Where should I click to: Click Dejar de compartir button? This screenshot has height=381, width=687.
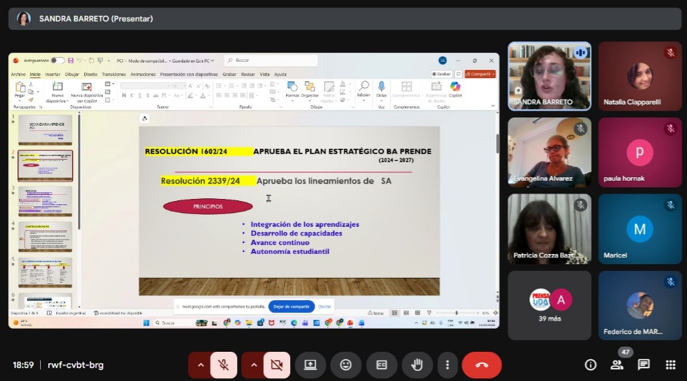pos(292,306)
